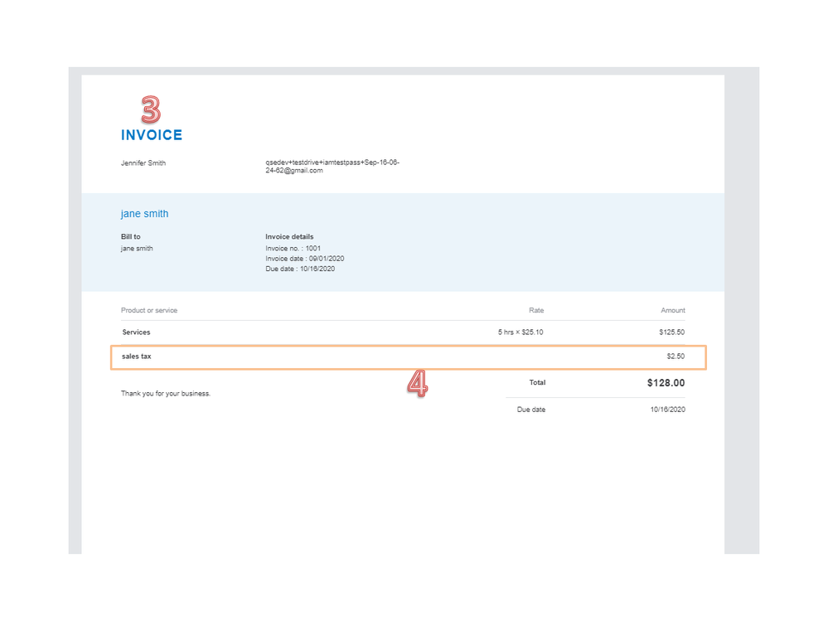This screenshot has height=621, width=828.
Task: Click the red step marker numbered 4
Action: pos(417,384)
